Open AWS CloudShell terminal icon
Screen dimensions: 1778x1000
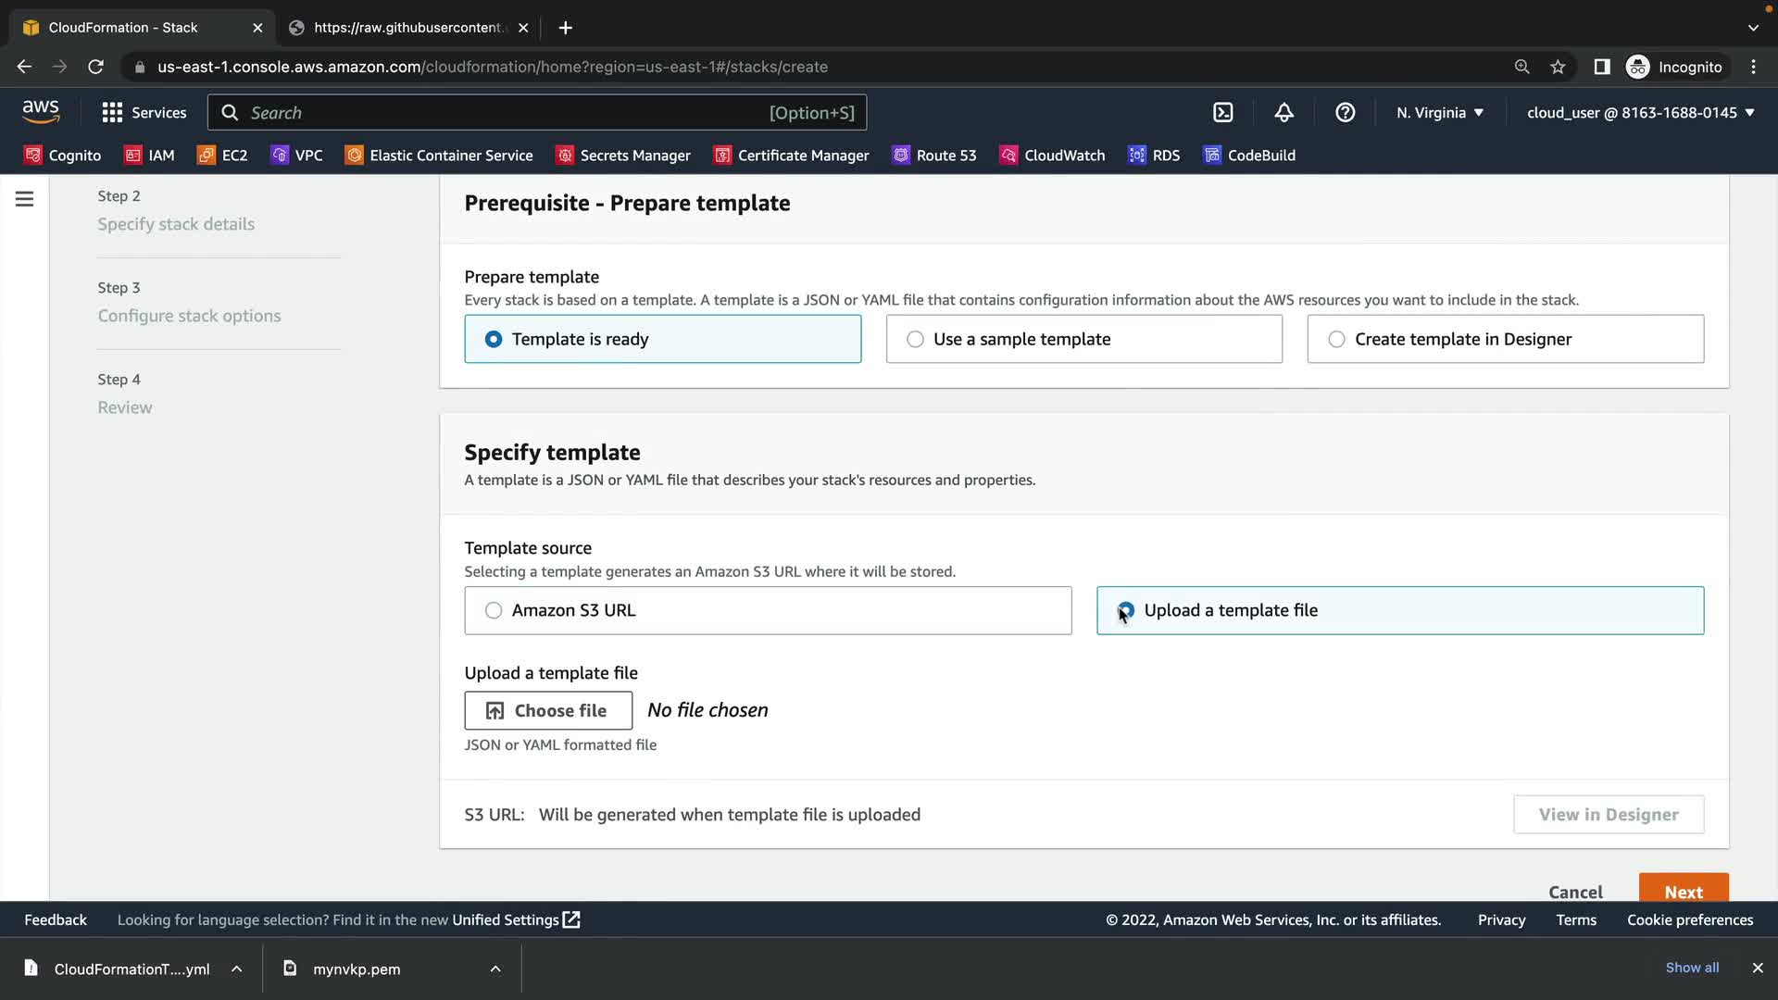1222,112
